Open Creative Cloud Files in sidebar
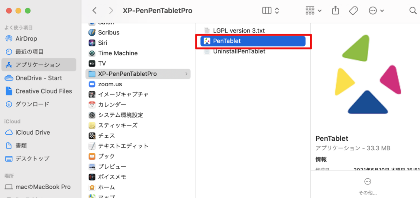Image resolution: width=420 pixels, height=198 pixels. click(x=39, y=91)
